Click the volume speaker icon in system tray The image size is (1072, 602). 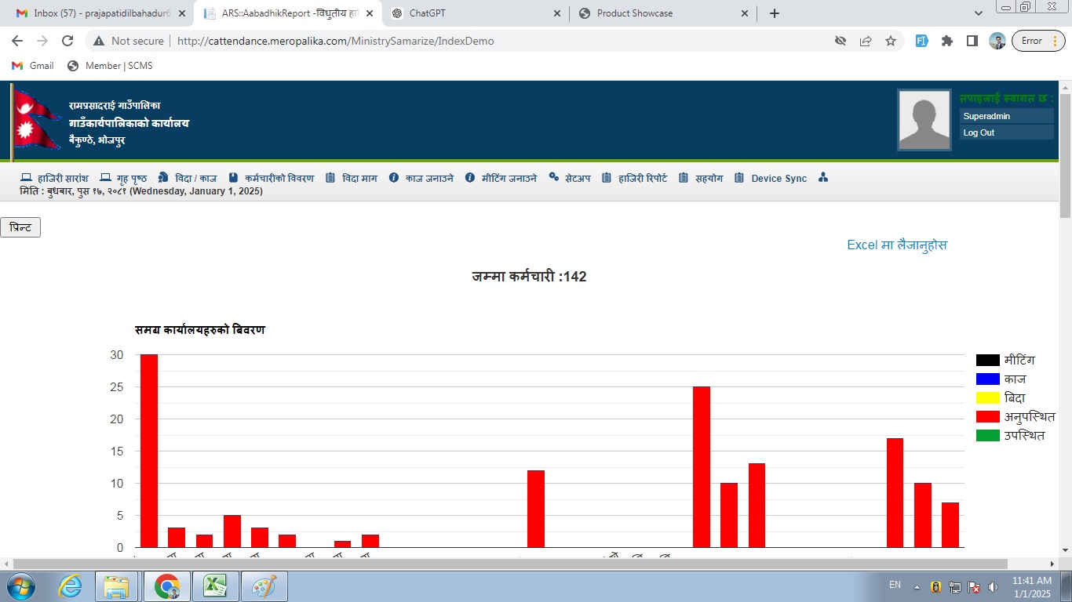(x=993, y=586)
